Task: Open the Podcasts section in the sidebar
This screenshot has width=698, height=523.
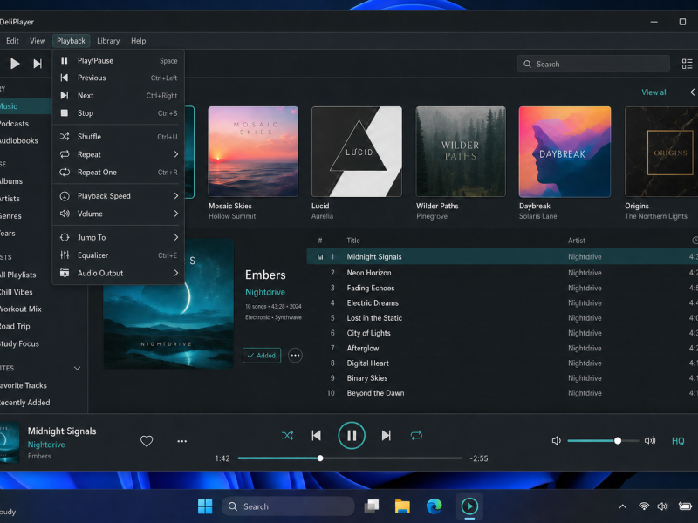Action: tap(25, 123)
